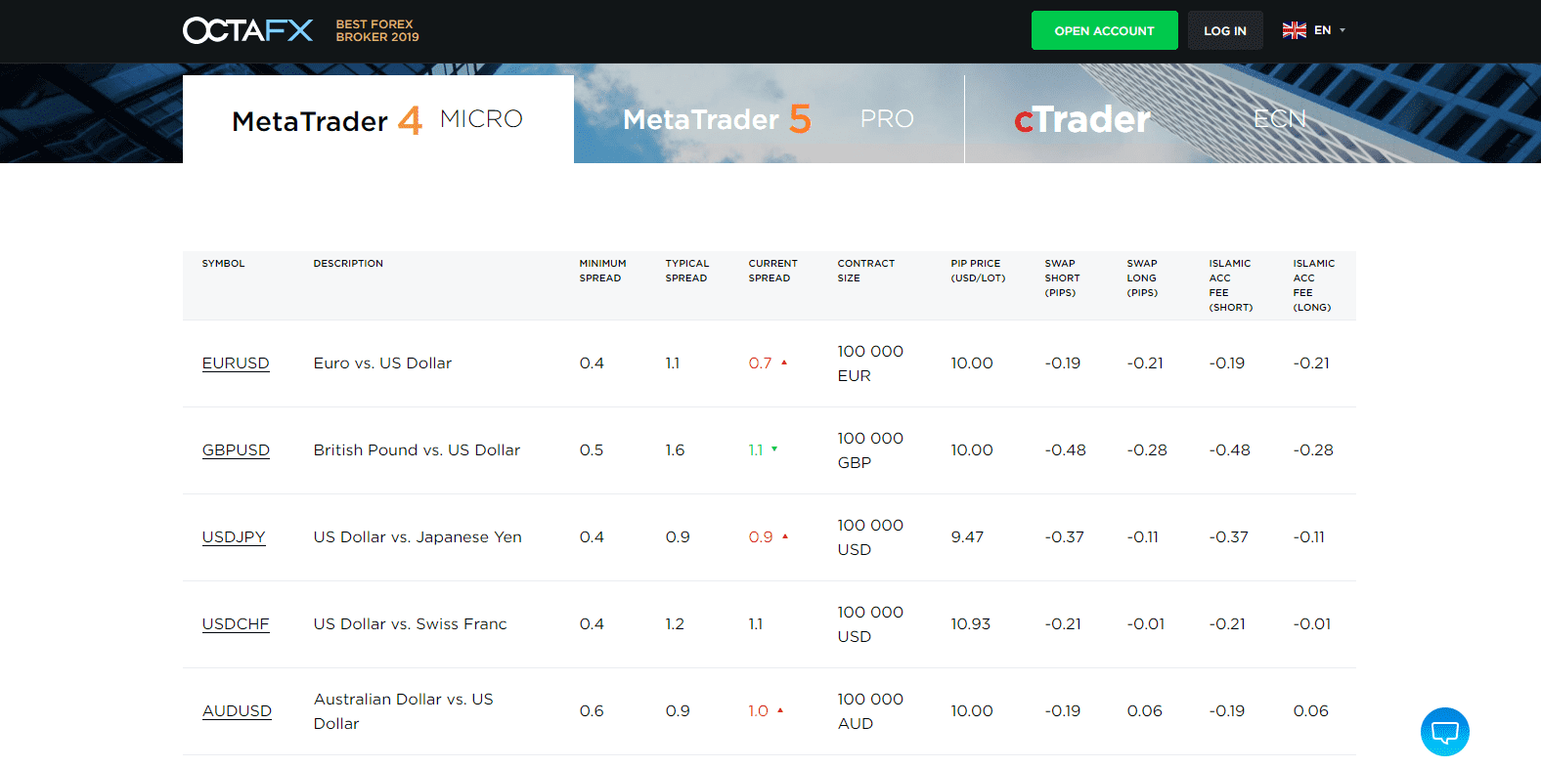Visit the AUDUSD symbol link
Screen dimensions: 1541x768
(x=237, y=711)
